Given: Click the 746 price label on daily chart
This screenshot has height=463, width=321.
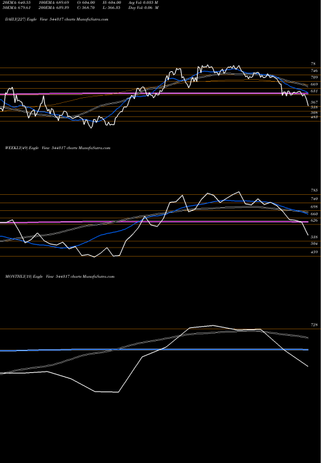Looking at the screenshot, I should coord(314,71).
